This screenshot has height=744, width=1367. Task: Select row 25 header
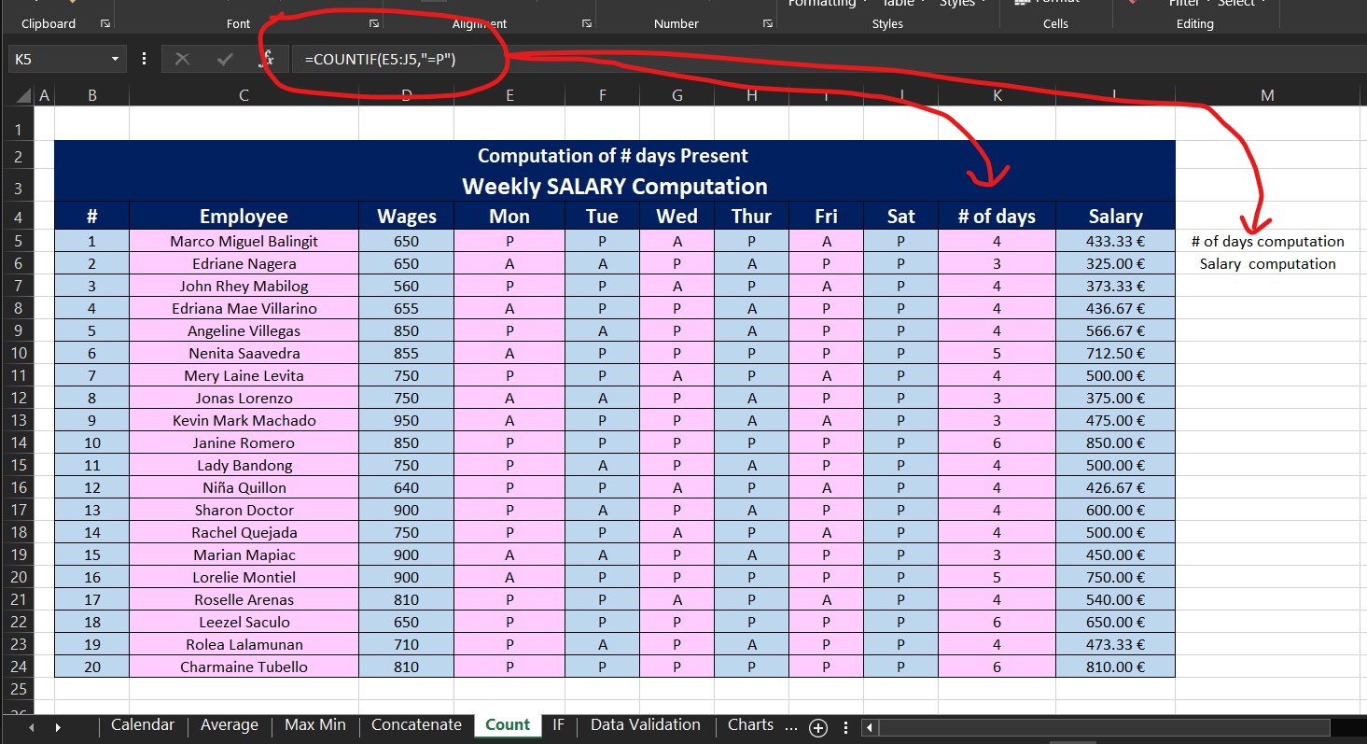pos(18,689)
